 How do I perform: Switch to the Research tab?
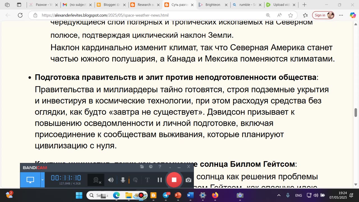click(x=145, y=5)
